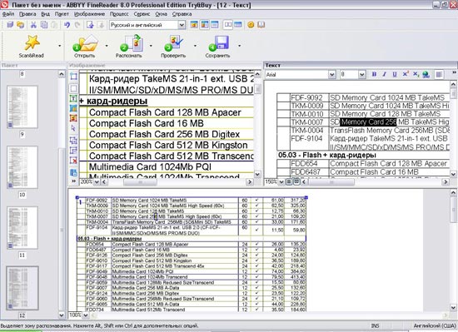Click the delete block icon with red X

[x=73, y=160]
